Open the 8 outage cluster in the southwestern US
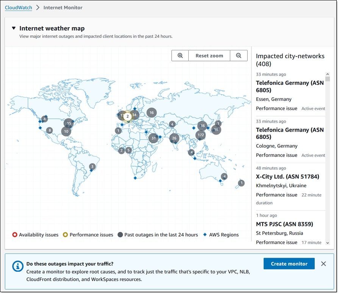339x294 pixels. point(50,130)
